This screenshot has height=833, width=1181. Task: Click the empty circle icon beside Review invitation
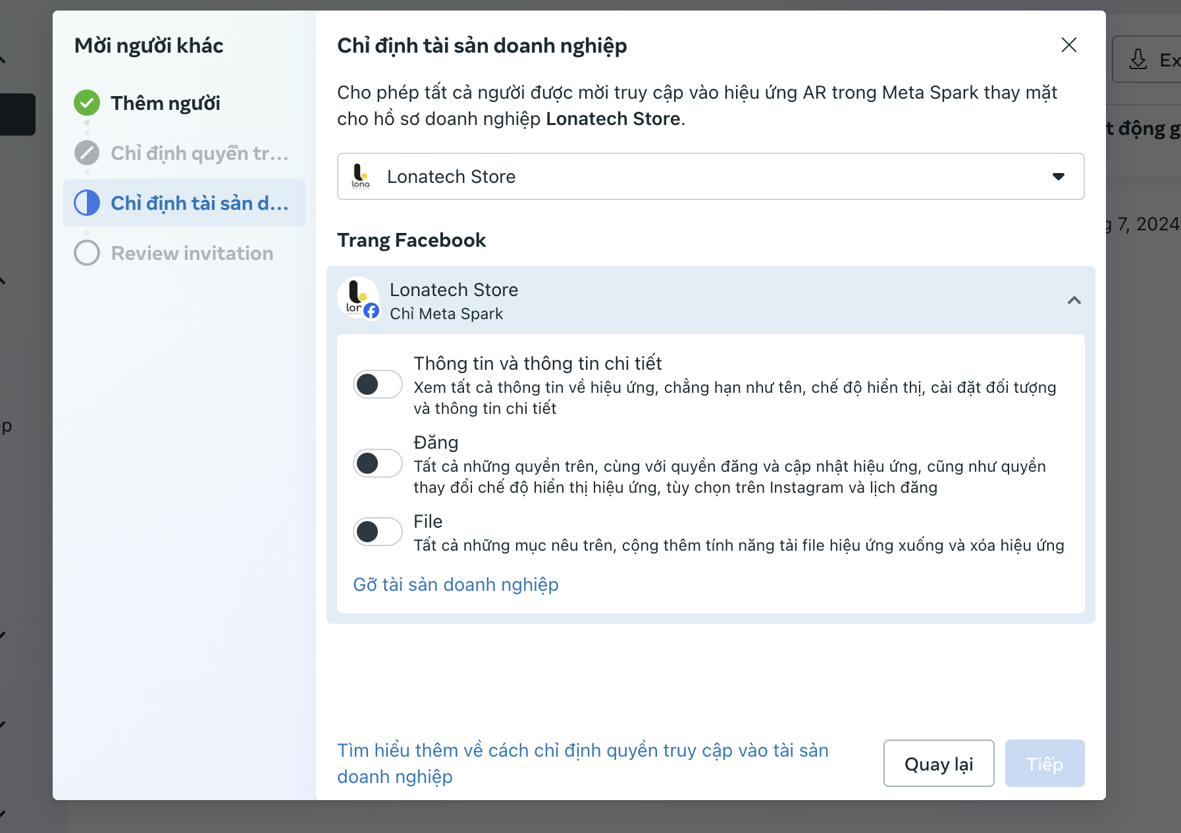87,253
